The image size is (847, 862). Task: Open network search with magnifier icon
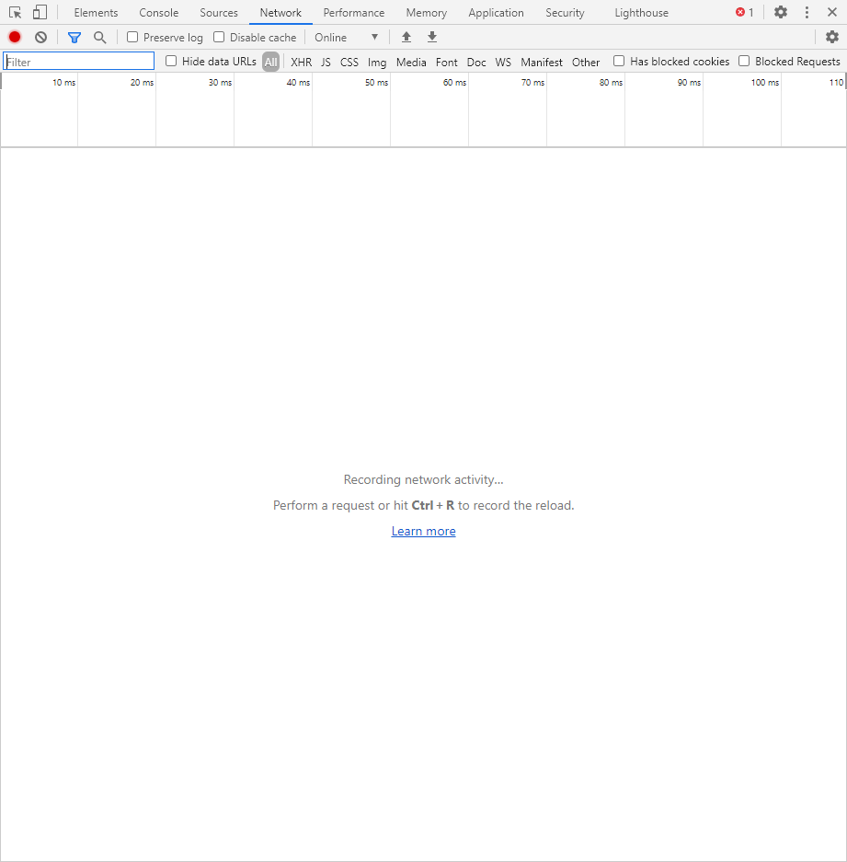click(99, 38)
